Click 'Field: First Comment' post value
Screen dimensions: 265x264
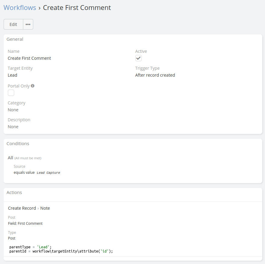[25, 224]
